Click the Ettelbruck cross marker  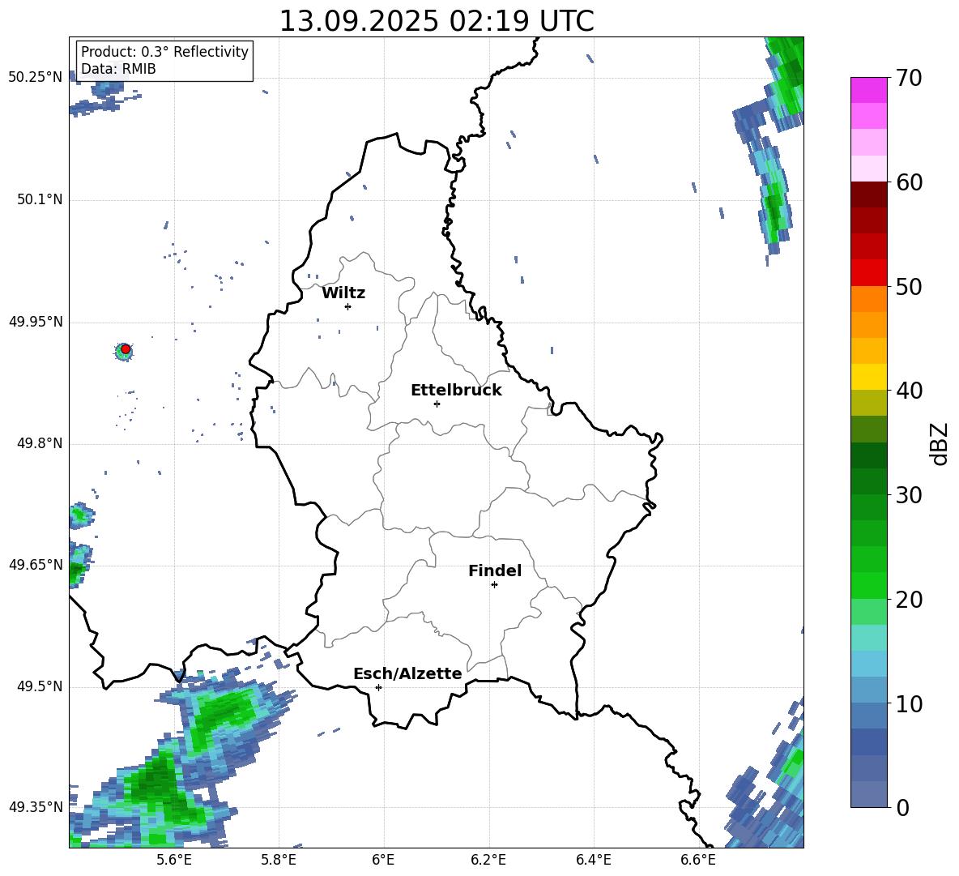[x=437, y=404]
